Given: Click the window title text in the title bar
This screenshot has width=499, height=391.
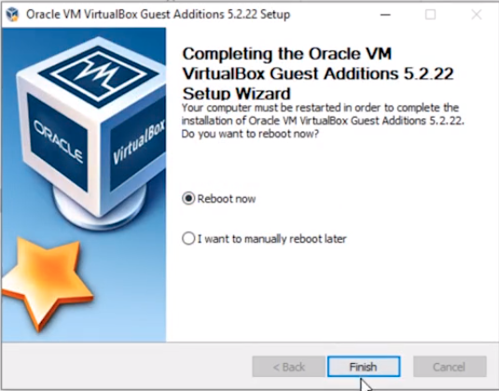Looking at the screenshot, I should 159,14.
